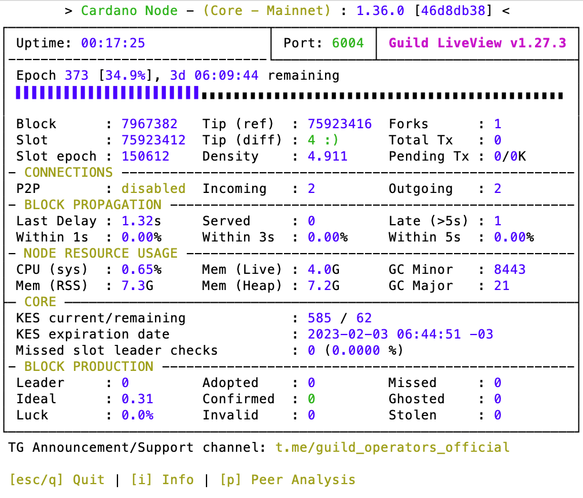The image size is (583, 498).
Task: Select the KES current value 585
Action: [319, 318]
